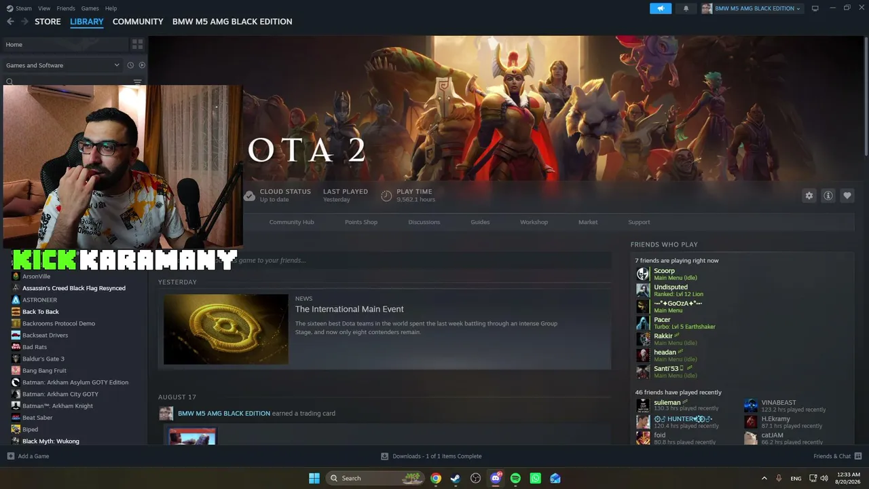
Task: Switch library to collections grid view
Action: (137, 45)
